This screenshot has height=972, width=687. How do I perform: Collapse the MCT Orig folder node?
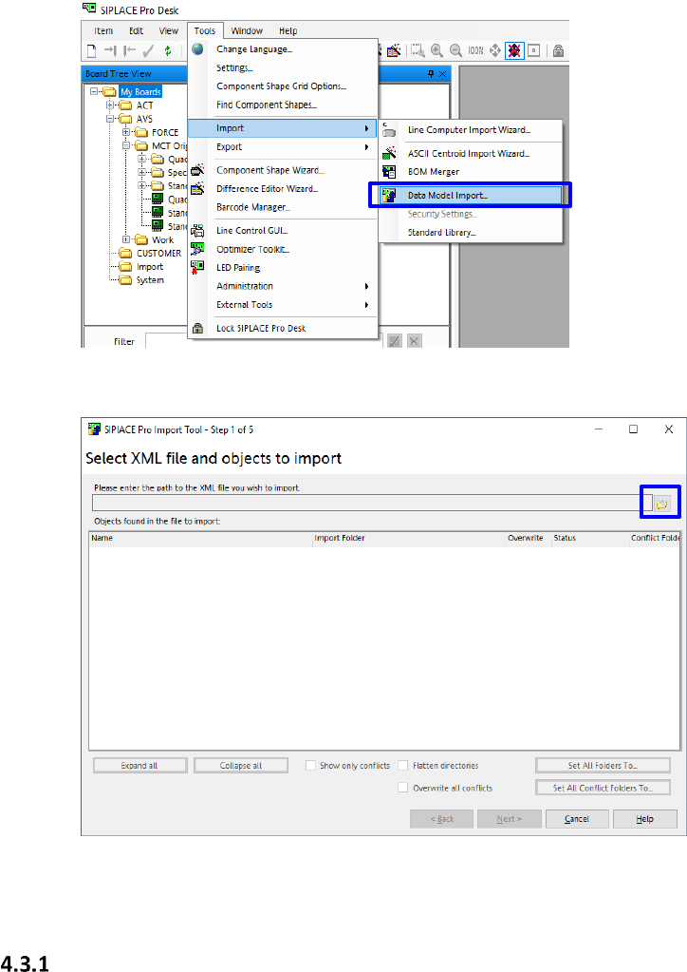[x=126, y=145]
